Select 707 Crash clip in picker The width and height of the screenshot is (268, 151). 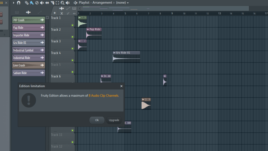pyautogui.click(x=29, y=20)
